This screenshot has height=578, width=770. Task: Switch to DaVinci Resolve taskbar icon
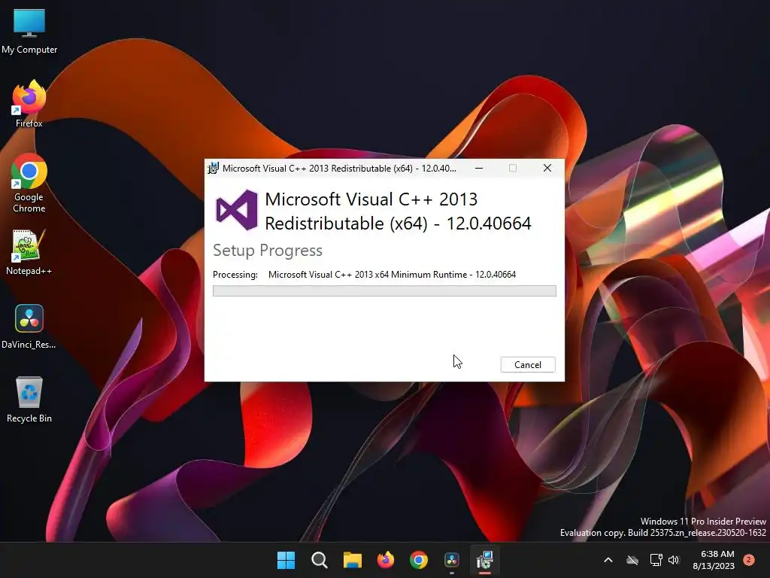pos(452,560)
